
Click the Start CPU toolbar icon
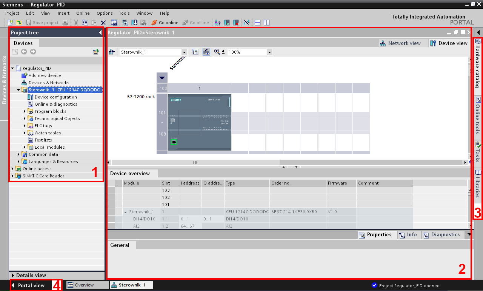(x=226, y=23)
